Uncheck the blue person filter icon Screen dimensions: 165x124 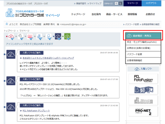pyautogui.click(x=49, y=36)
